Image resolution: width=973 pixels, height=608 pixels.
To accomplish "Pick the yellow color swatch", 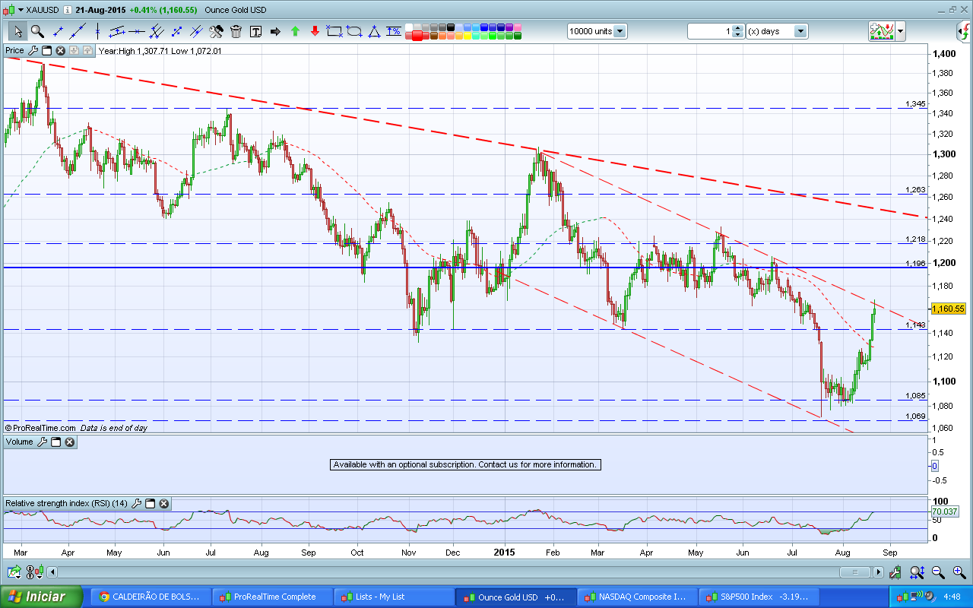I will 467,36.
